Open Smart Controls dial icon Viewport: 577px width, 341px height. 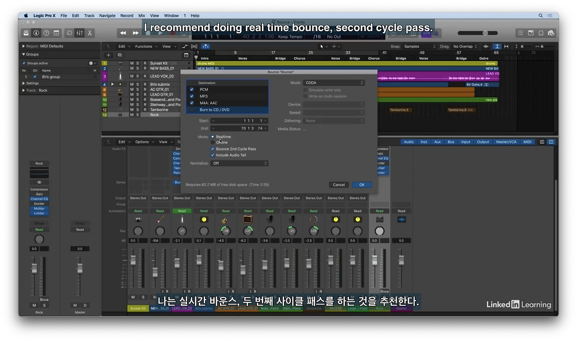pos(69,33)
